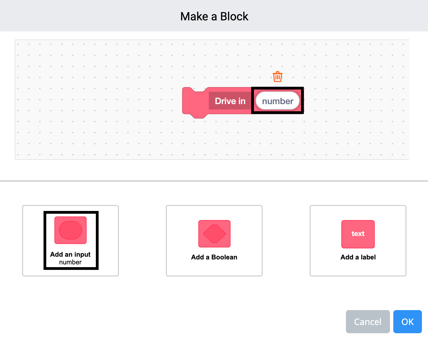Click the orange trash icon above the block

point(277,77)
